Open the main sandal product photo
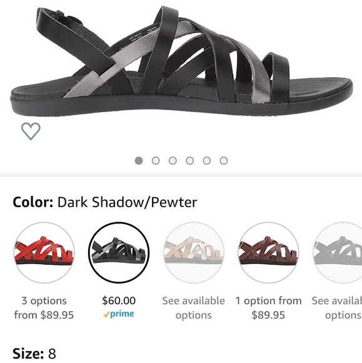The width and height of the screenshot is (362, 363). (181, 61)
